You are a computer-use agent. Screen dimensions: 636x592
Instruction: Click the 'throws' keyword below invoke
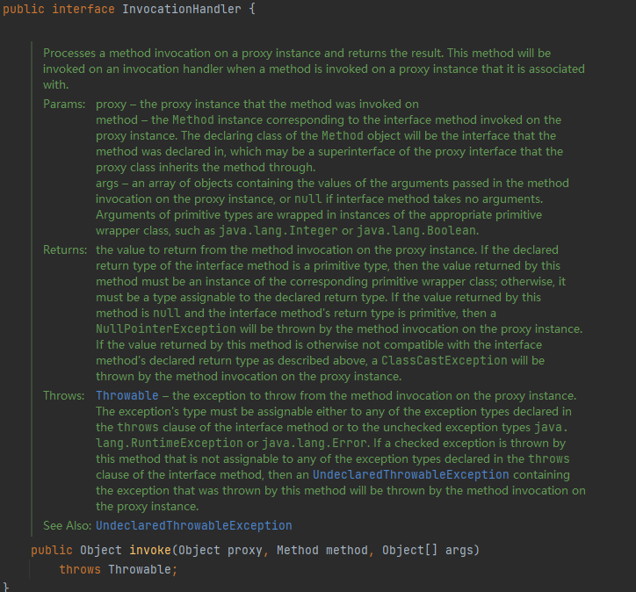coord(80,570)
